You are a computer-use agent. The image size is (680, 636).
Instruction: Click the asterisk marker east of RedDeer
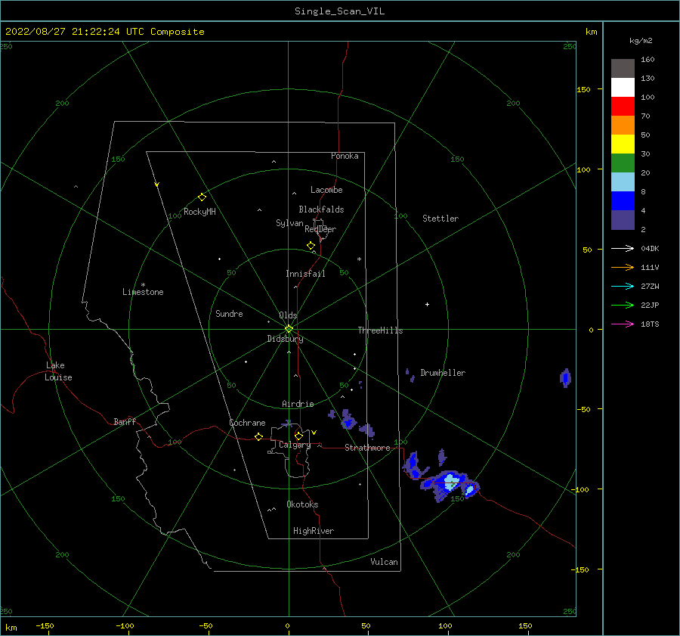pyautogui.click(x=359, y=259)
